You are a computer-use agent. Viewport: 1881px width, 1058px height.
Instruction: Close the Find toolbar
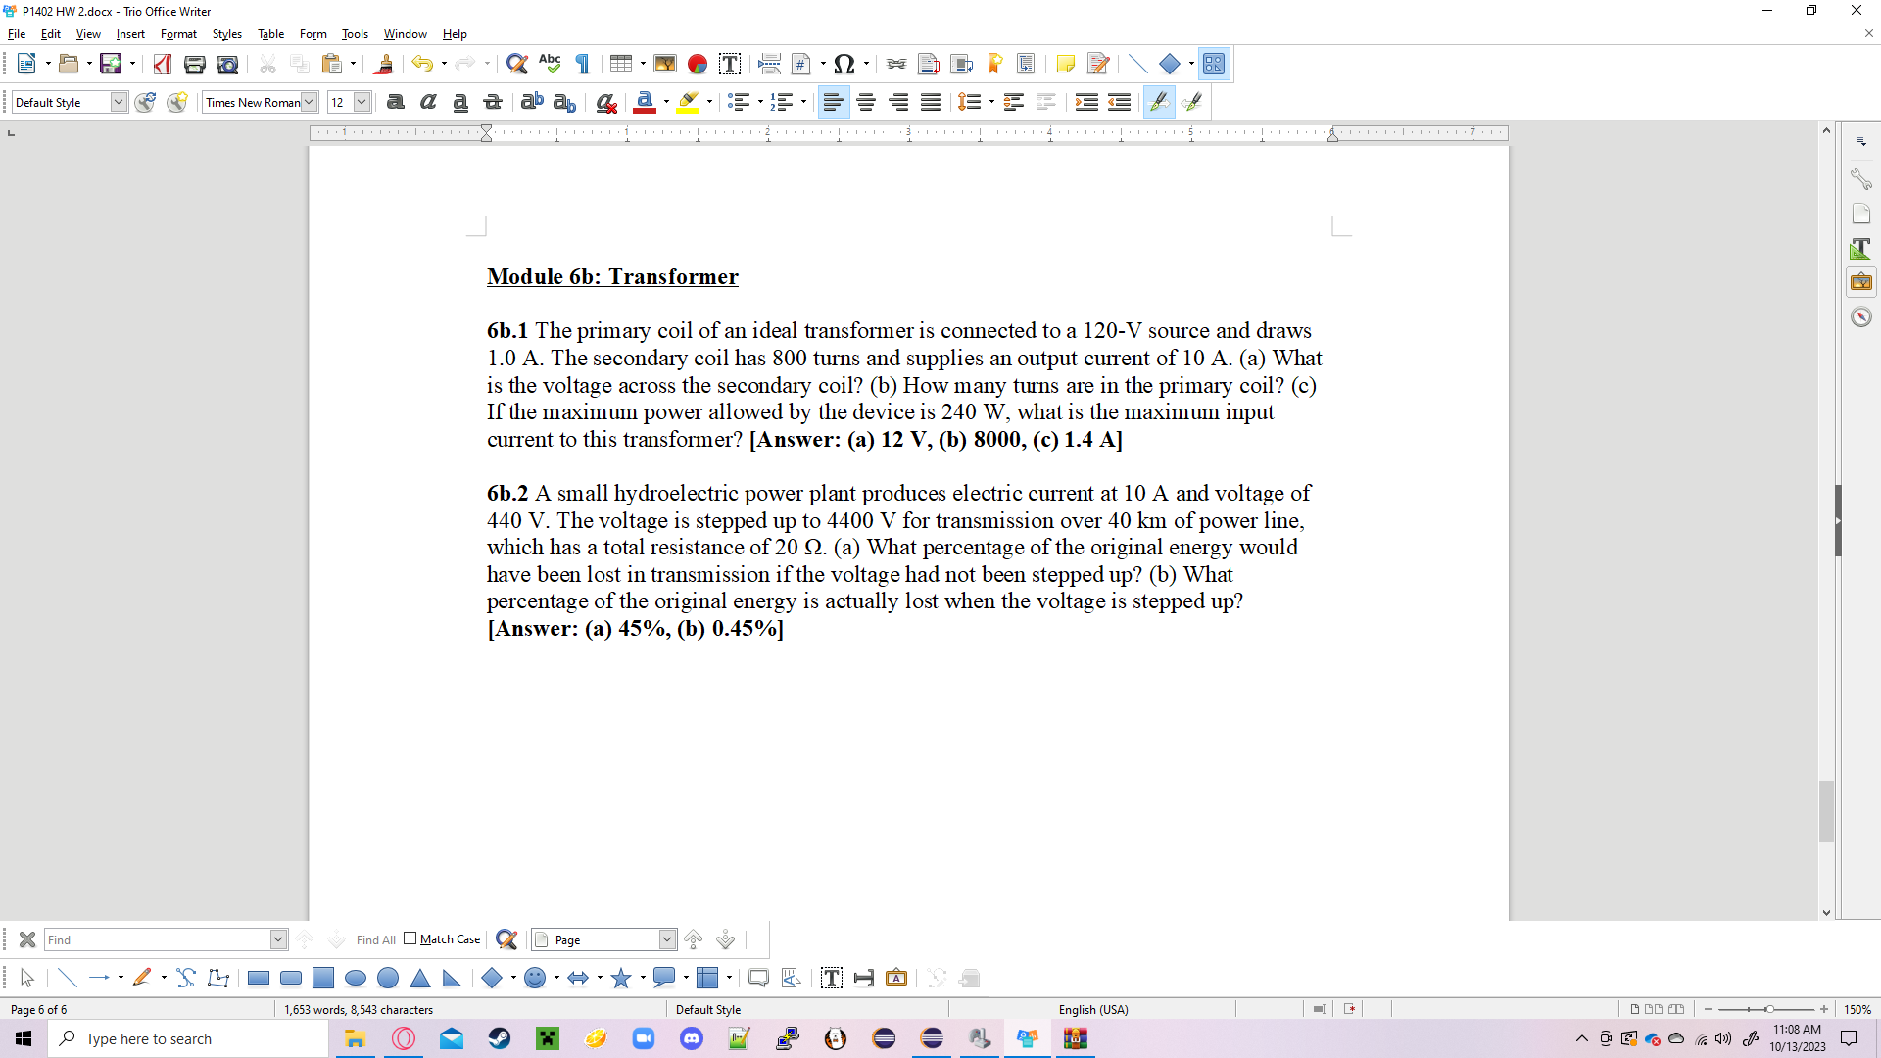[27, 939]
